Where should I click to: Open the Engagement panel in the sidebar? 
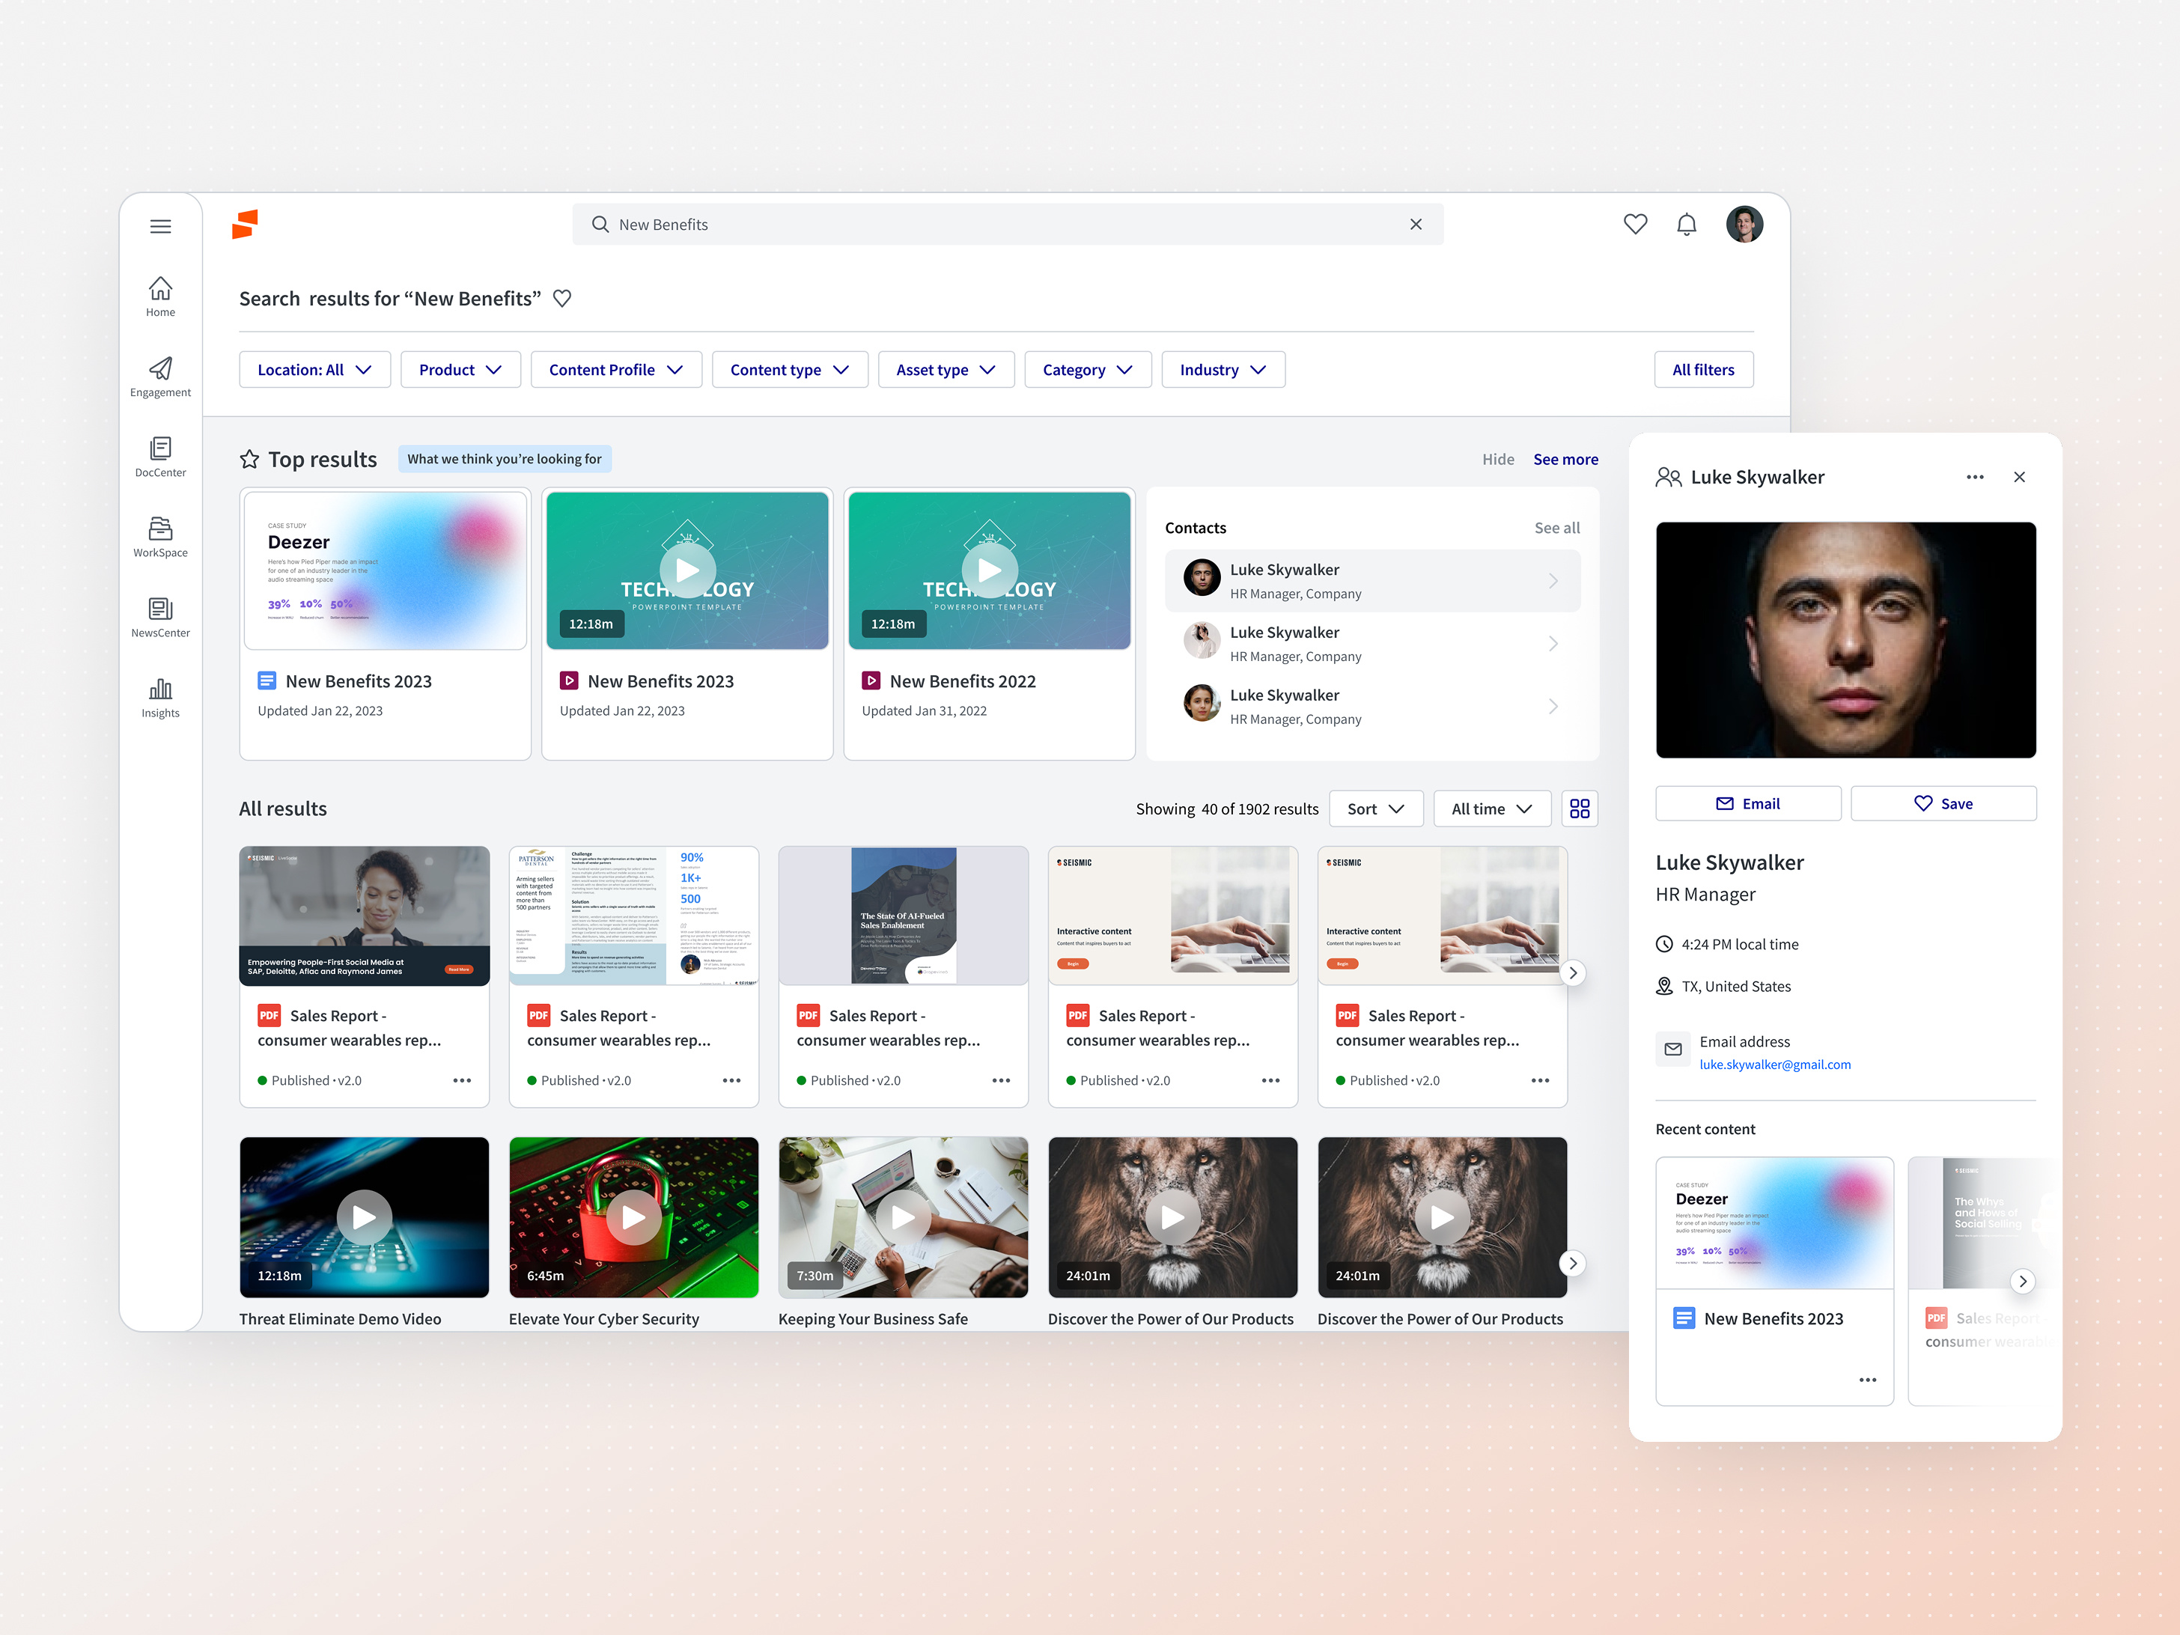[159, 377]
